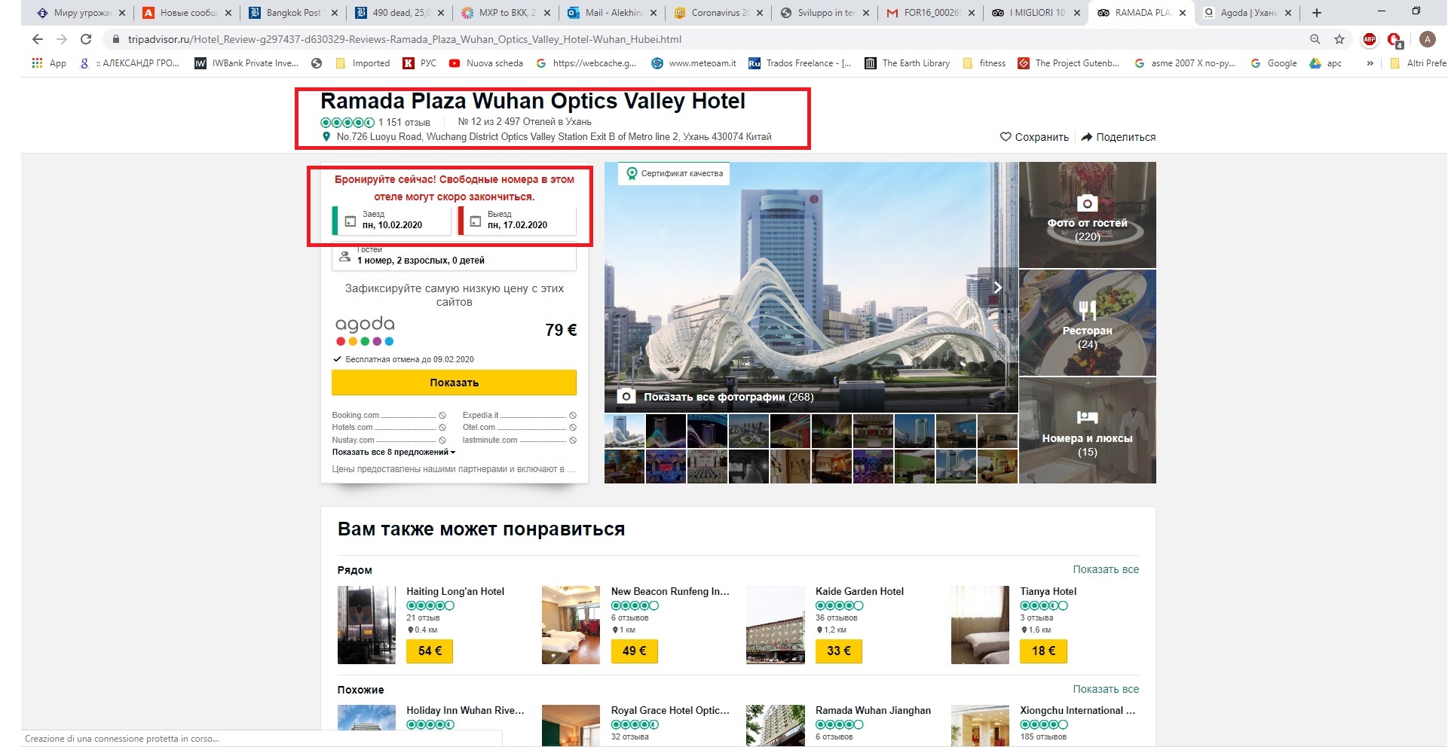Screen dimensions: 1451x747
Task: Click the main hotel building photo
Action: (811, 287)
